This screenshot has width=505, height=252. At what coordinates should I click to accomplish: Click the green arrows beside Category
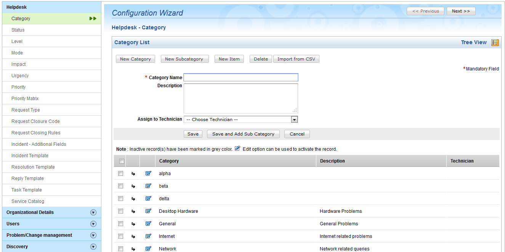93,19
